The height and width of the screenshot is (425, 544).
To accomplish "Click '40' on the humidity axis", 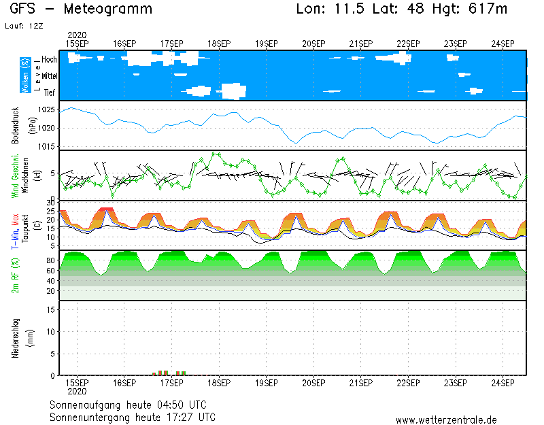I will 51,281.
